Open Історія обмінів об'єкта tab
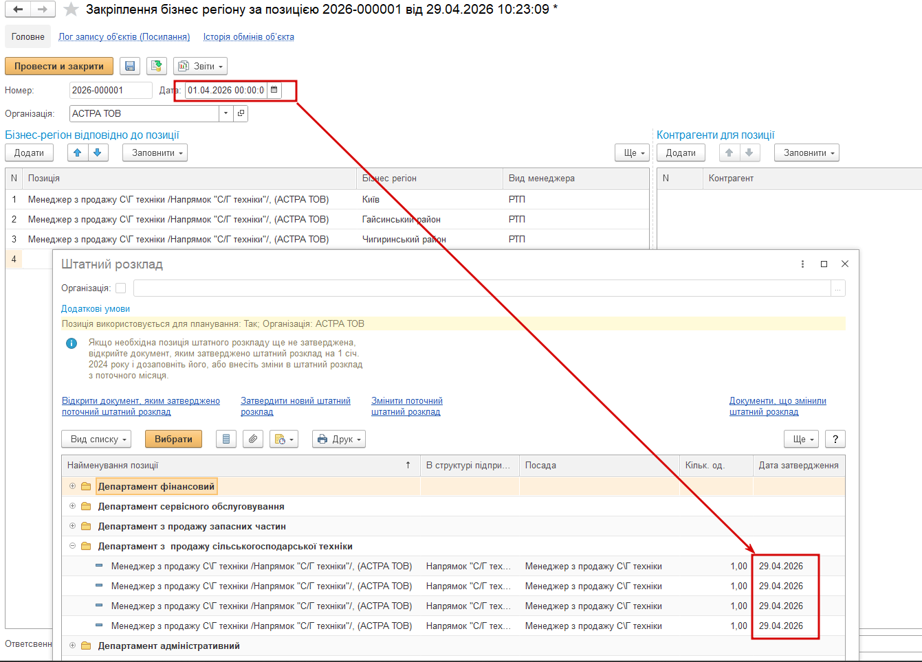The width and height of the screenshot is (922, 662). pyautogui.click(x=248, y=37)
